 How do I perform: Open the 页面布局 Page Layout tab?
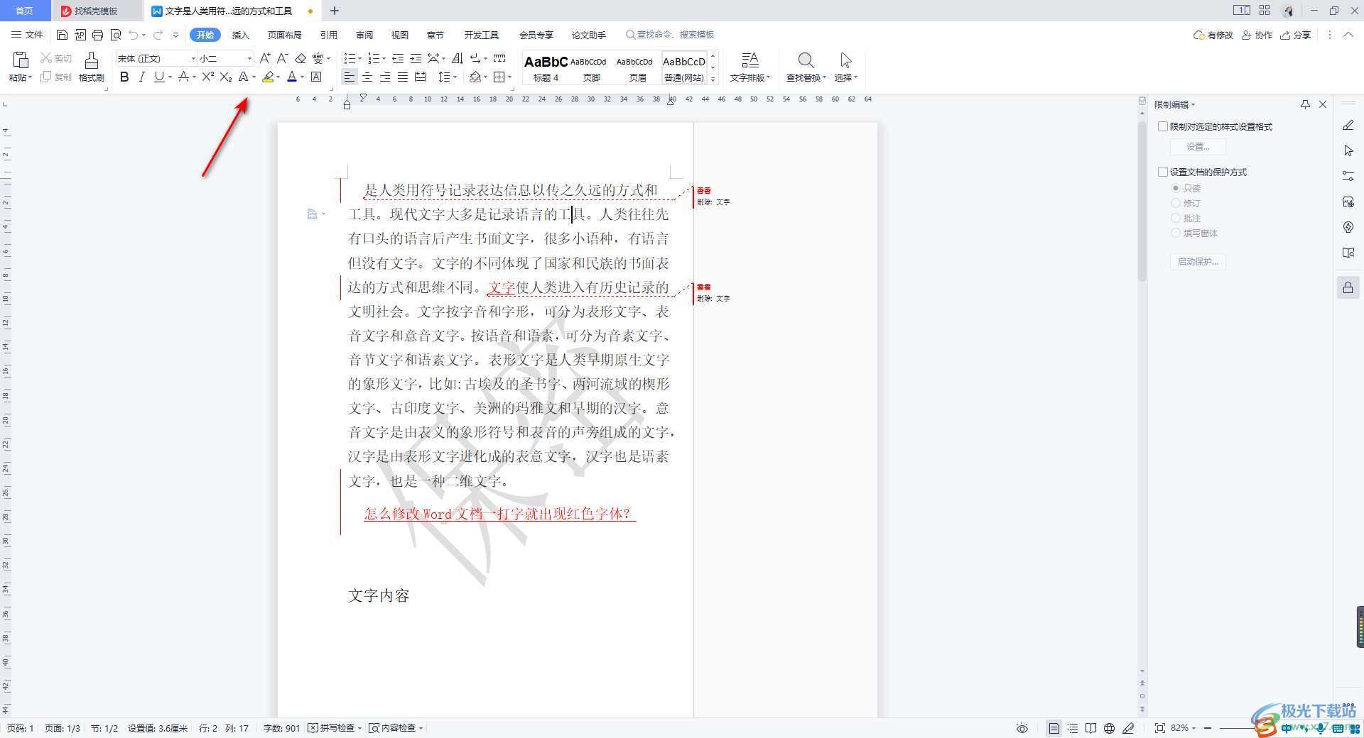pos(285,35)
